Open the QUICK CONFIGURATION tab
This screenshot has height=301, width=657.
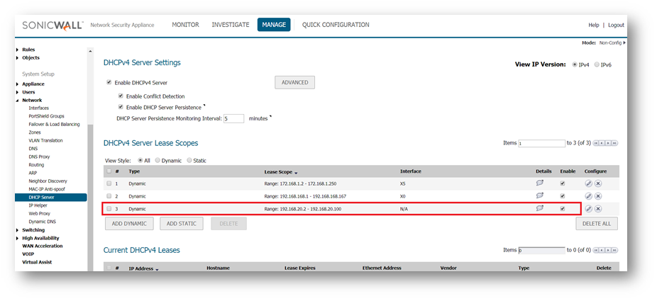pyautogui.click(x=336, y=25)
